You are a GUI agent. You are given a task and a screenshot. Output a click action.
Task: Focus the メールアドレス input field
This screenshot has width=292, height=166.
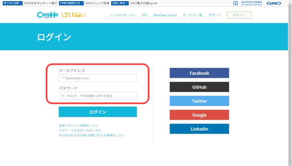tap(98, 78)
